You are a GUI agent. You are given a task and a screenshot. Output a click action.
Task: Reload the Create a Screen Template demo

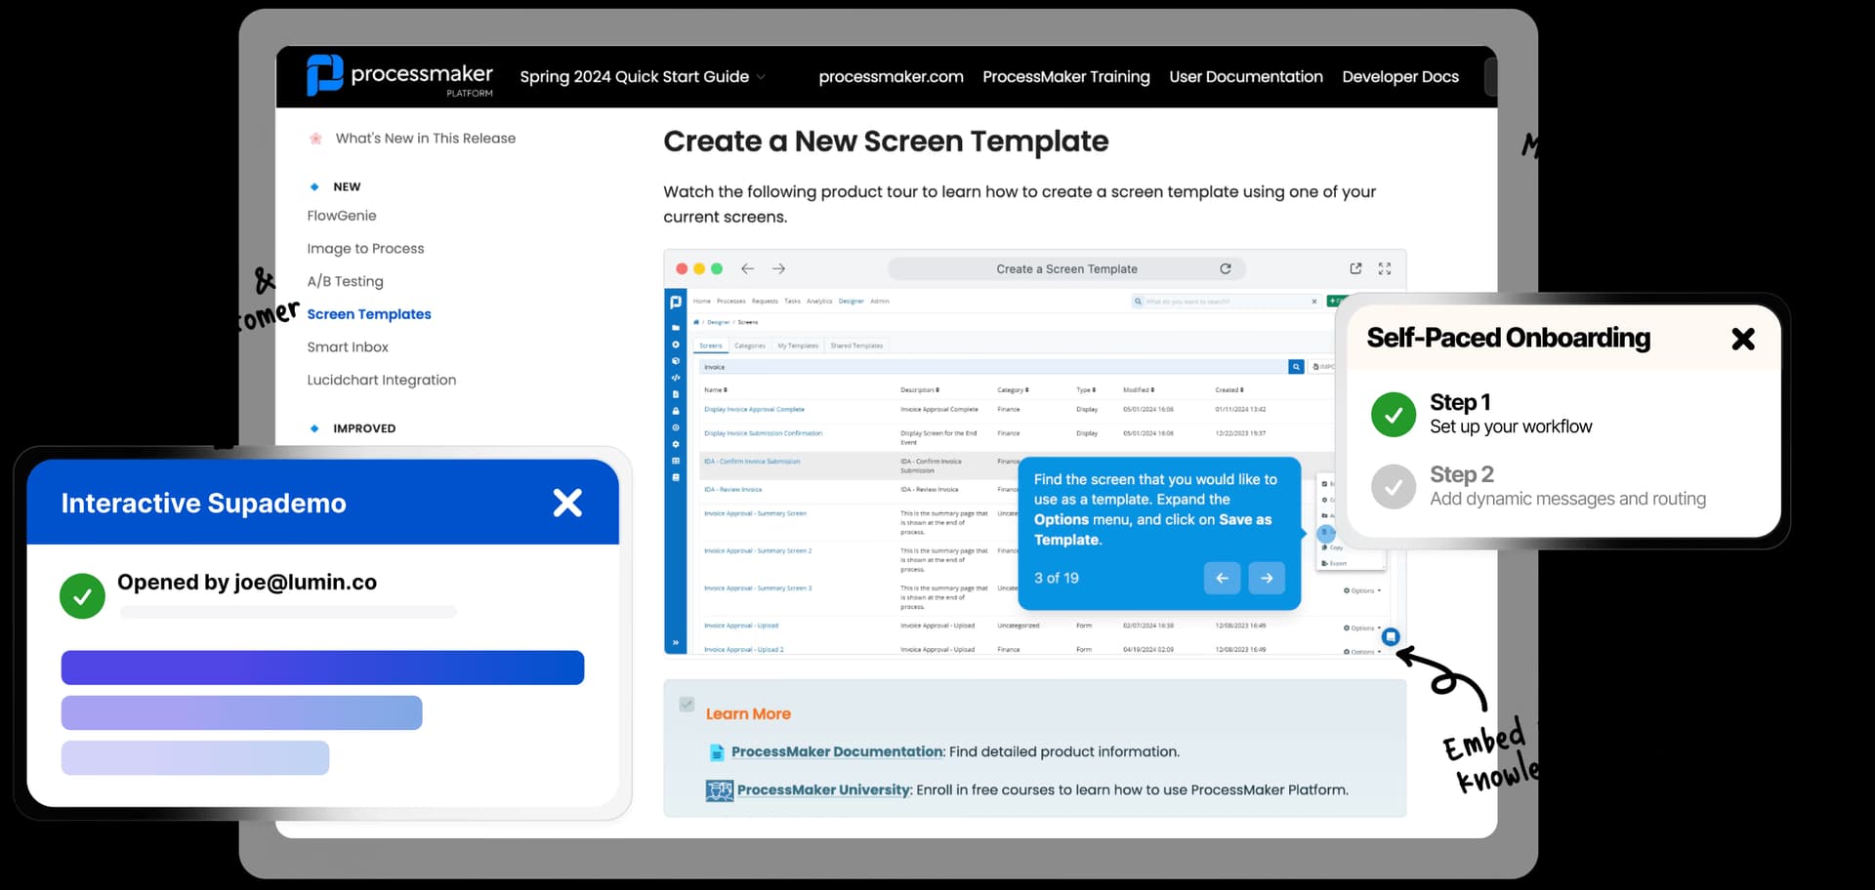[1225, 268]
